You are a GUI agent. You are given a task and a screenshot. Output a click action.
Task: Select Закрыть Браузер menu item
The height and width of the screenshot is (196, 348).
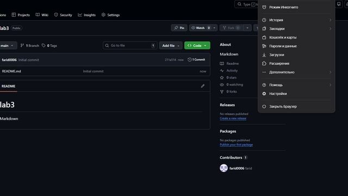click(x=296, y=107)
